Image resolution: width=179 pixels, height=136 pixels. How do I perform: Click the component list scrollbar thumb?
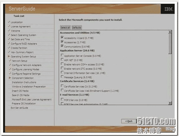tap(170, 44)
